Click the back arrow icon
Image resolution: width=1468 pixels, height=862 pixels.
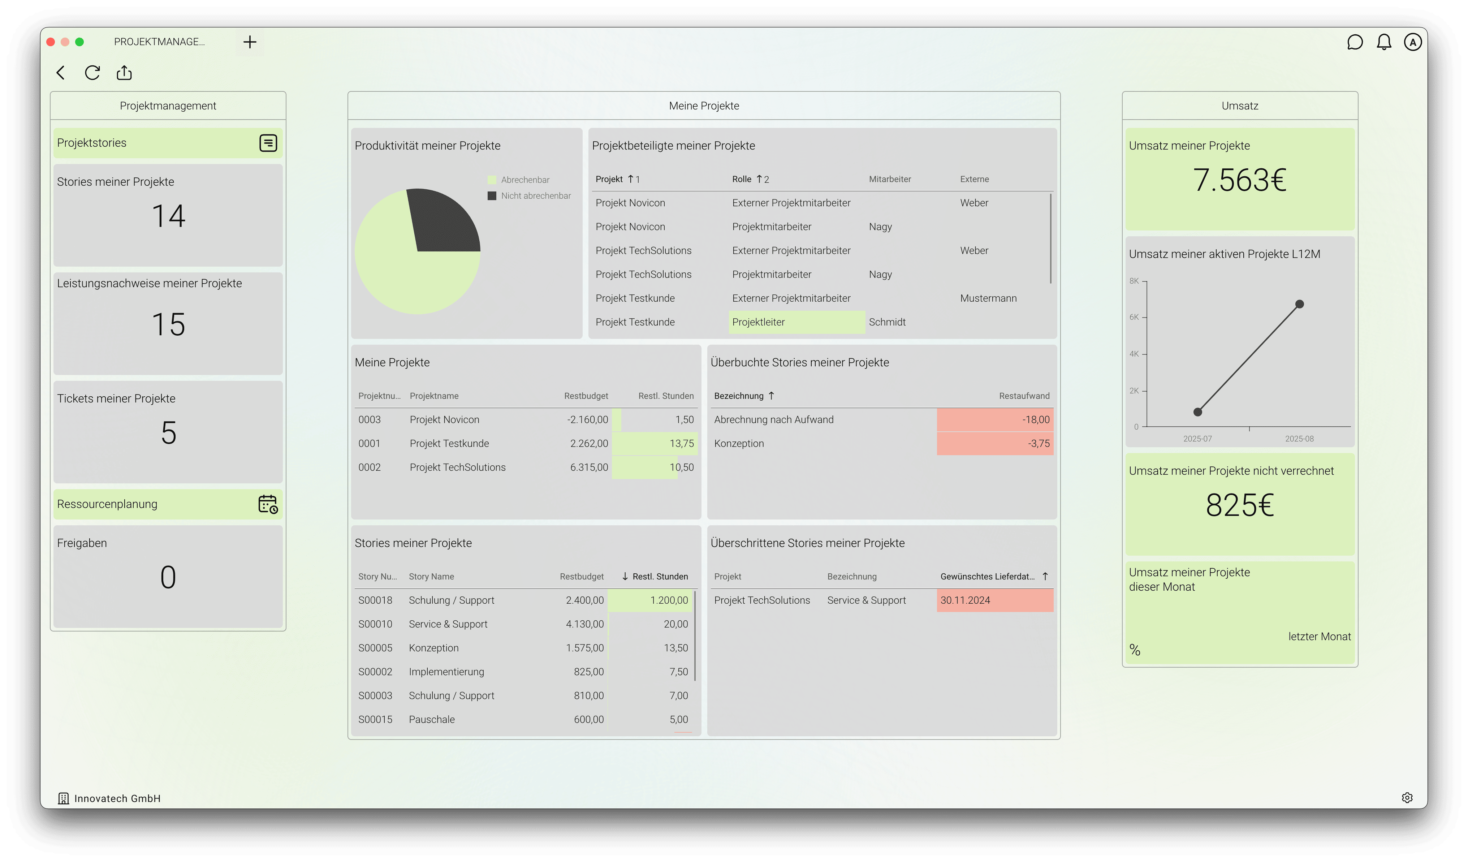point(61,73)
